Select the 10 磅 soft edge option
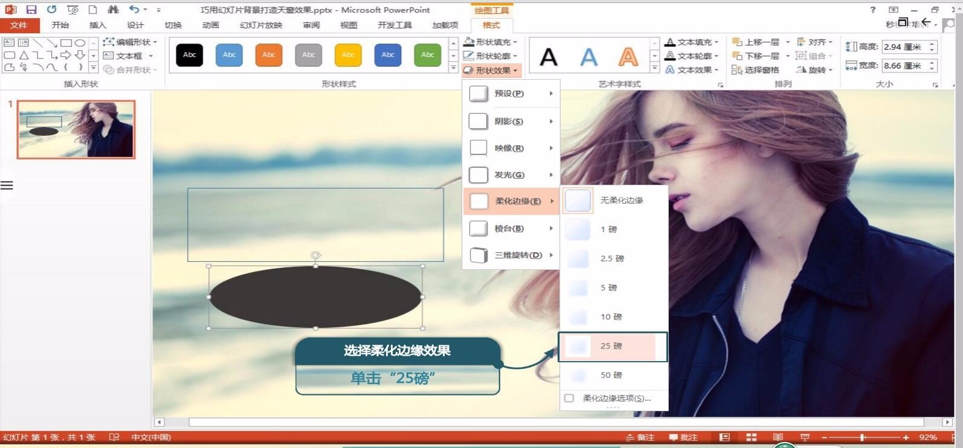The width and height of the screenshot is (963, 448). point(614,316)
